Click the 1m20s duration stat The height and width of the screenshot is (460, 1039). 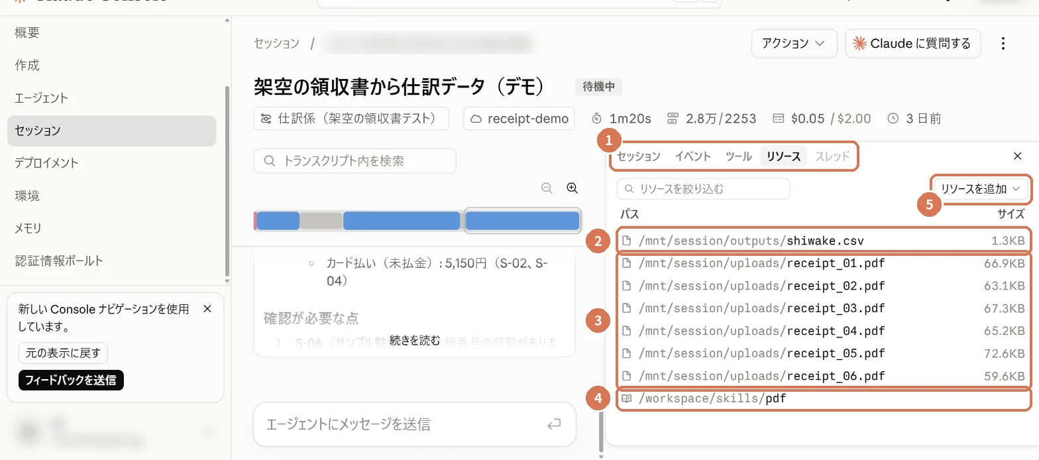(x=622, y=119)
